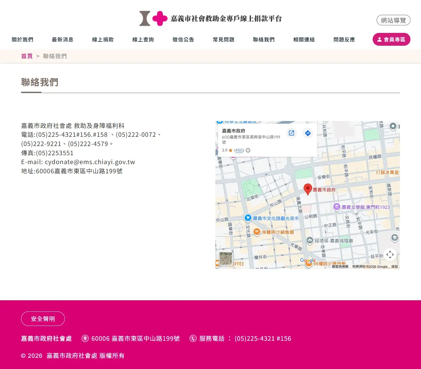Click the rating info icon next to the 450 reviews
Screen dimensions: 421x369
pos(248,150)
